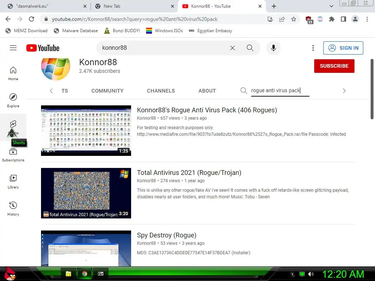Open a new browser tab
The width and height of the screenshot is (375, 281).
[274, 6]
